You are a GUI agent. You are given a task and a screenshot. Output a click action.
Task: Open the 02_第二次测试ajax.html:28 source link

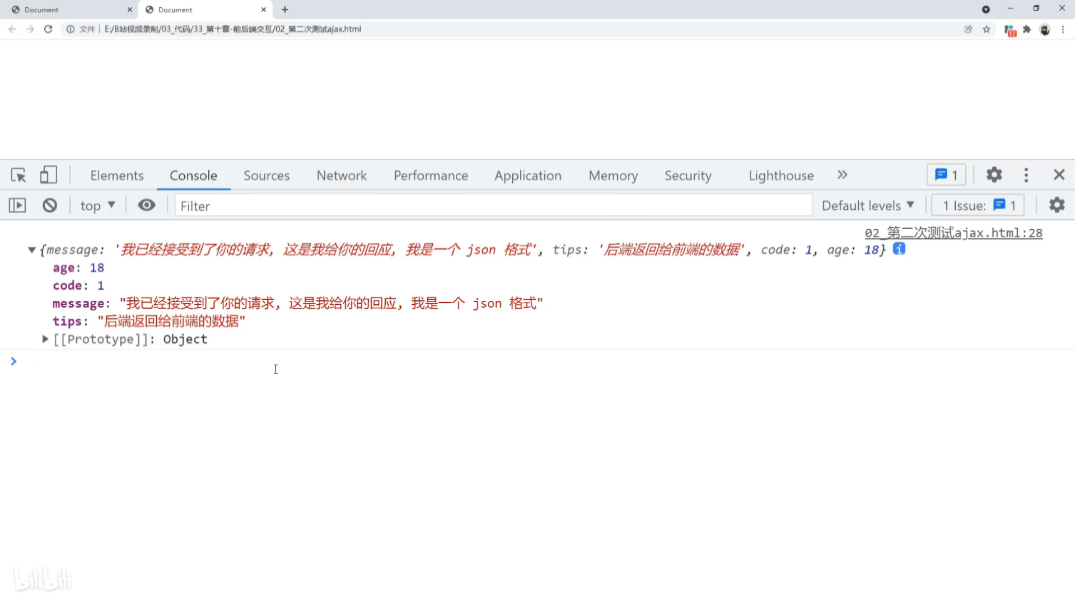(953, 233)
